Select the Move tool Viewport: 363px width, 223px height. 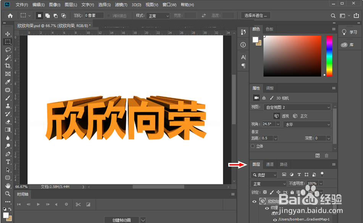pyautogui.click(x=8, y=33)
